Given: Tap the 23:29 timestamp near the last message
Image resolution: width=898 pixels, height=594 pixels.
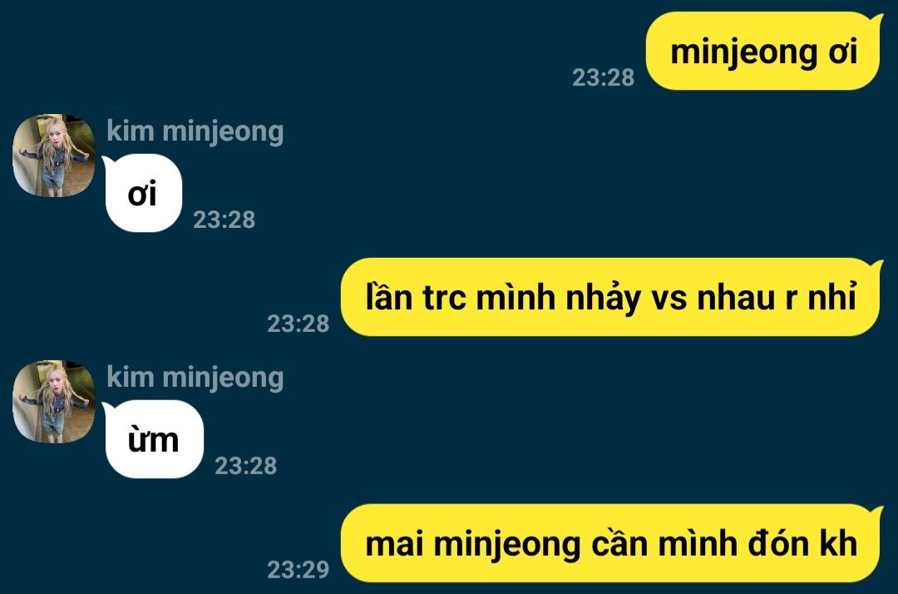Looking at the screenshot, I should [x=298, y=569].
